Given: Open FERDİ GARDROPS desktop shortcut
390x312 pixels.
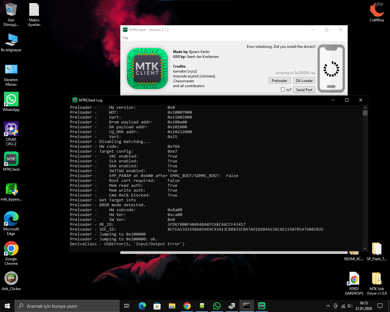Looking at the screenshot, I should pos(354,283).
